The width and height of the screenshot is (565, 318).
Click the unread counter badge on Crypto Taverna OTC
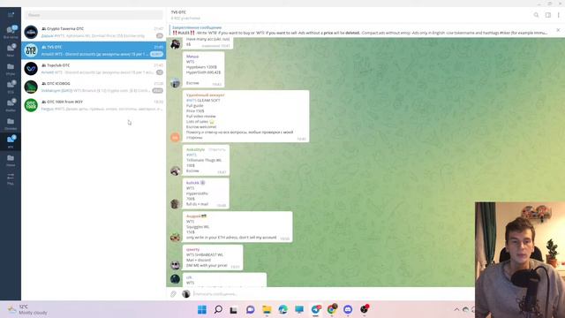tap(159, 35)
